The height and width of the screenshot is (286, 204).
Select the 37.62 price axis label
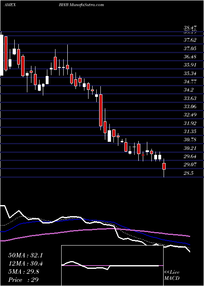click(x=190, y=40)
